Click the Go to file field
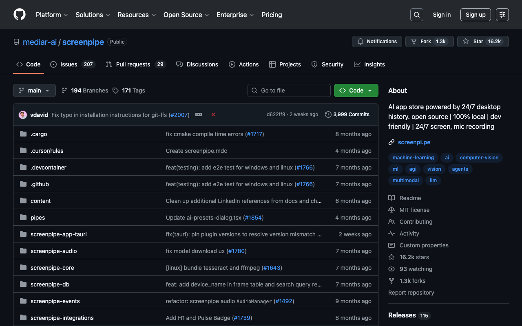 tap(289, 90)
